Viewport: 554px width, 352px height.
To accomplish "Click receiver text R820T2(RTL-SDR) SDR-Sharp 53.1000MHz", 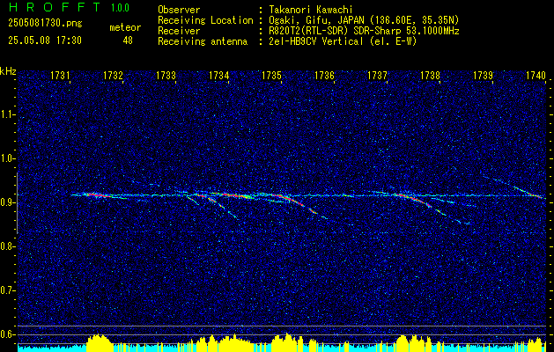I will pos(364,31).
